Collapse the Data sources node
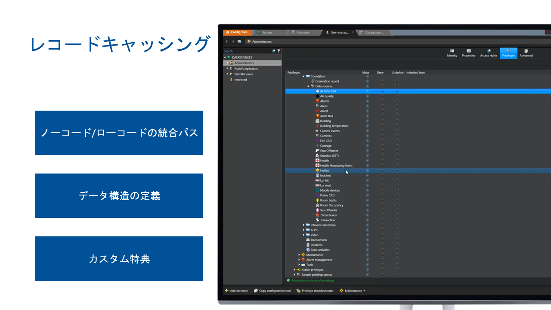The height and width of the screenshot is (310, 551). click(308, 86)
